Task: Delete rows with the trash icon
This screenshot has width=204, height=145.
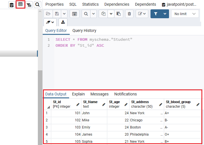Action: [129, 14]
